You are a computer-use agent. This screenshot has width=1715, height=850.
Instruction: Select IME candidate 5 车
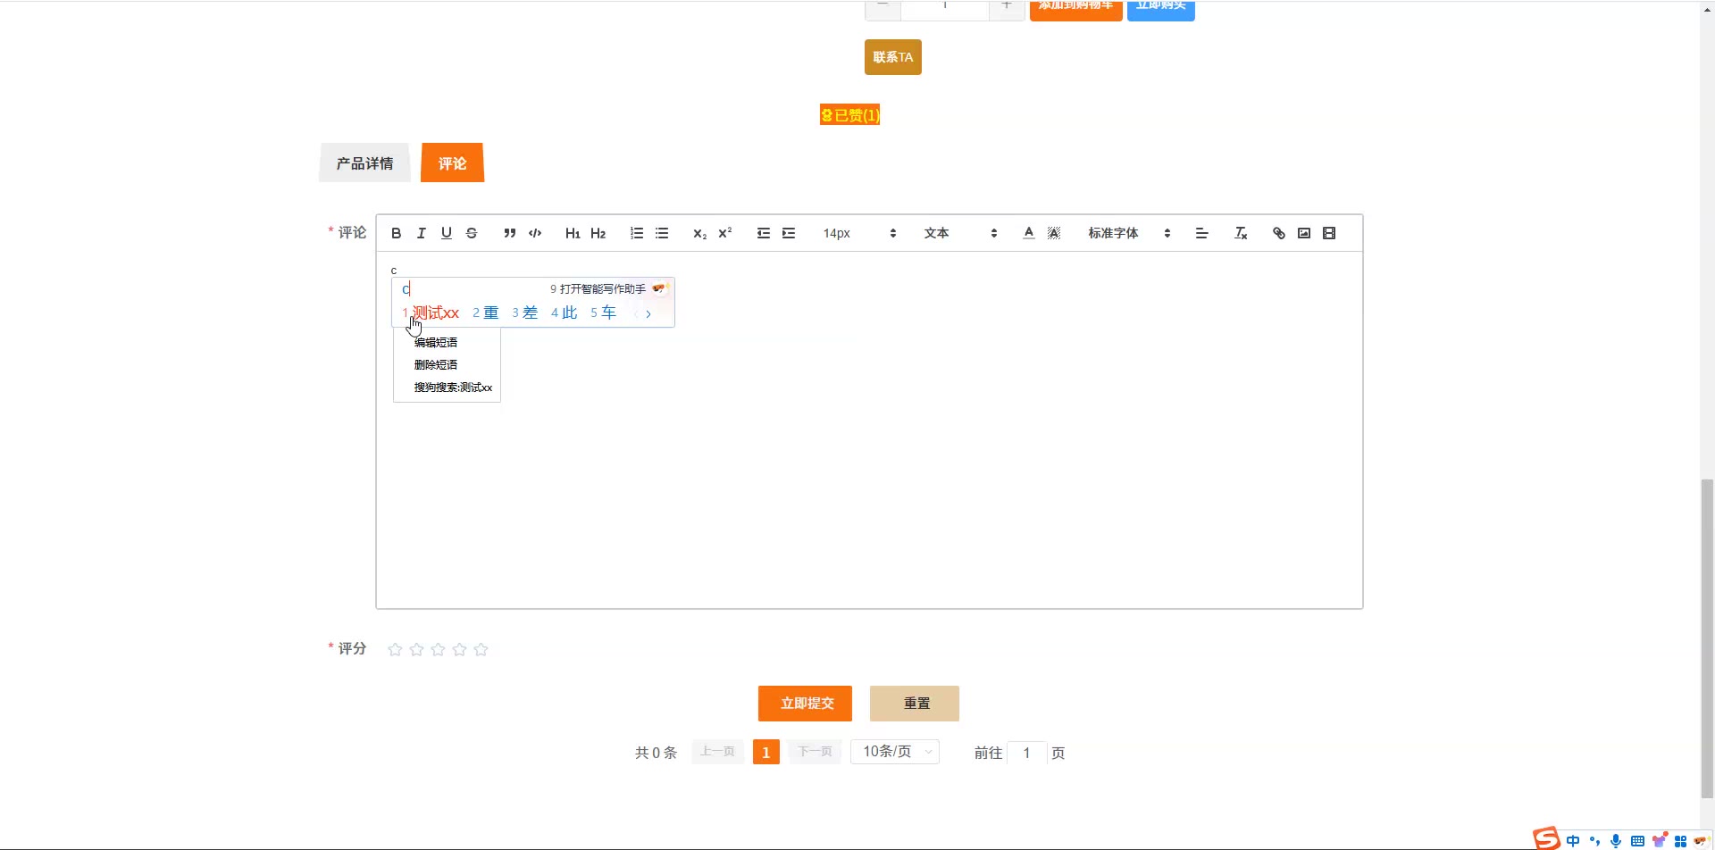604,312
